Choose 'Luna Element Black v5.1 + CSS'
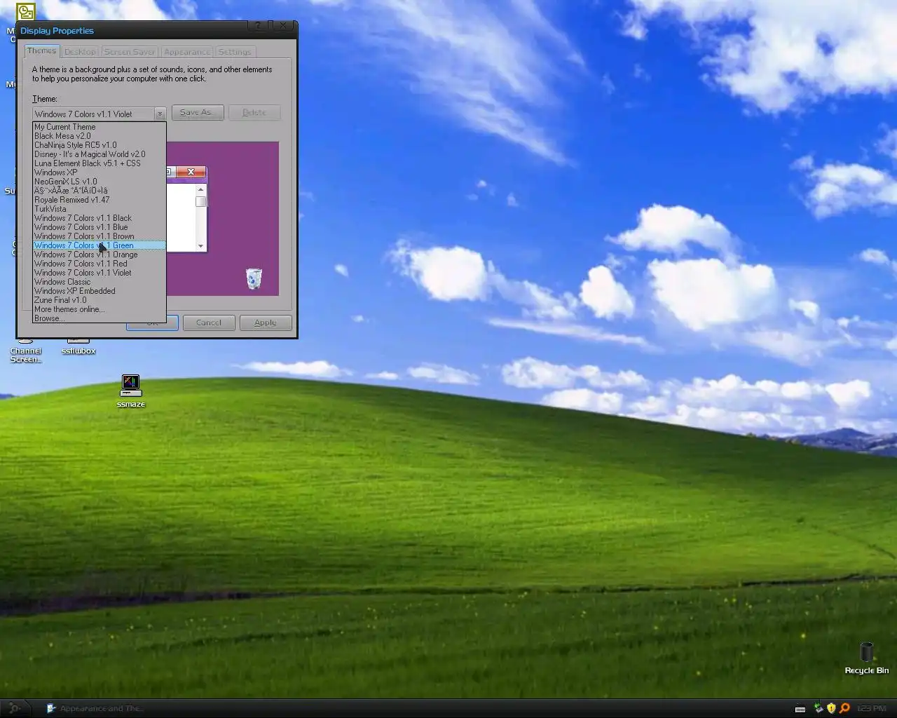 [100, 163]
